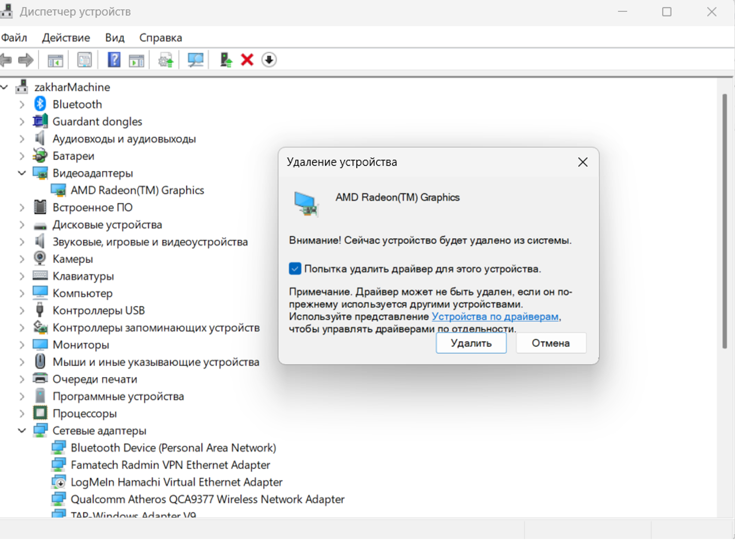Select Qualcomm Atheros QCA9377 Wireless Network Adapter
735x541 pixels.
pyautogui.click(x=207, y=499)
